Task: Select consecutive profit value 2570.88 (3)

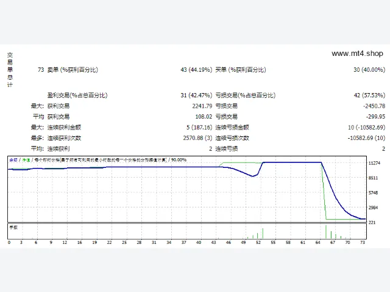Action: click(197, 138)
